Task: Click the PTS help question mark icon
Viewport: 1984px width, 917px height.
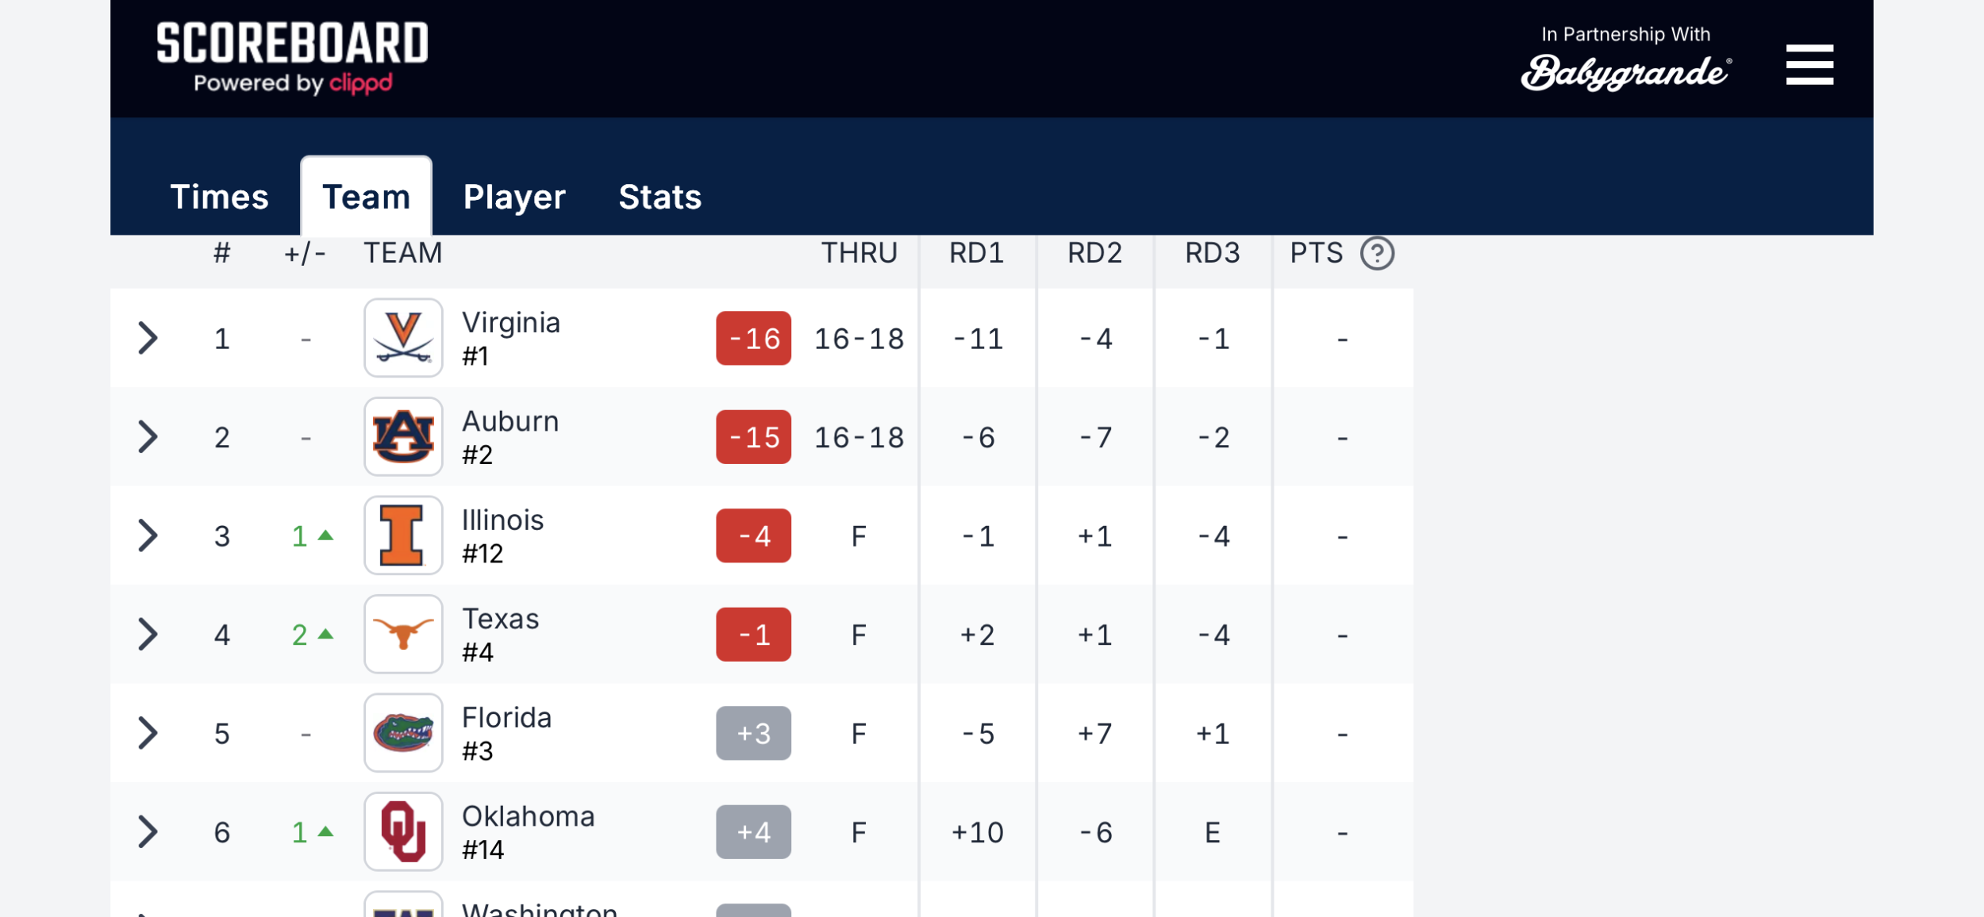Action: (x=1377, y=254)
